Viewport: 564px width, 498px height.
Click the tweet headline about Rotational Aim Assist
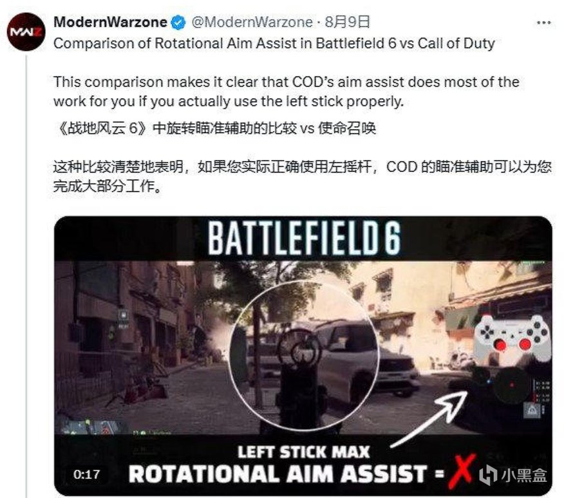click(274, 44)
